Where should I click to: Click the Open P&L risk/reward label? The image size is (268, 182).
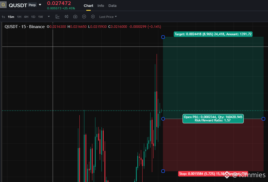point(213,119)
